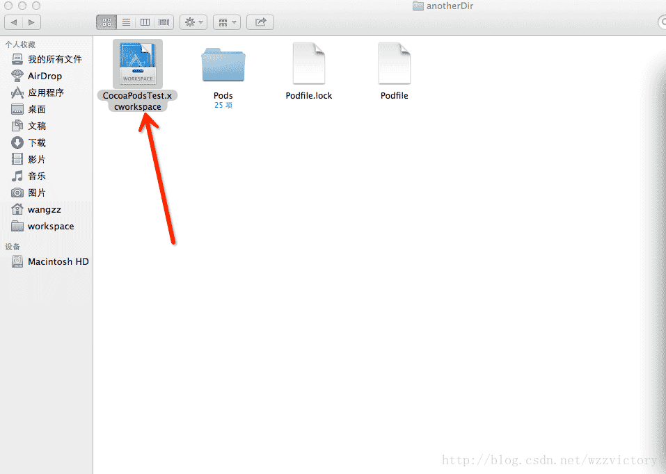Screen dimensions: 666x474
Task: Open wangzz home folder in sidebar
Action: click(47, 209)
